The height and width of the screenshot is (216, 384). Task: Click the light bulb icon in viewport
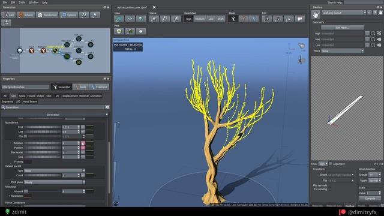pos(302,46)
